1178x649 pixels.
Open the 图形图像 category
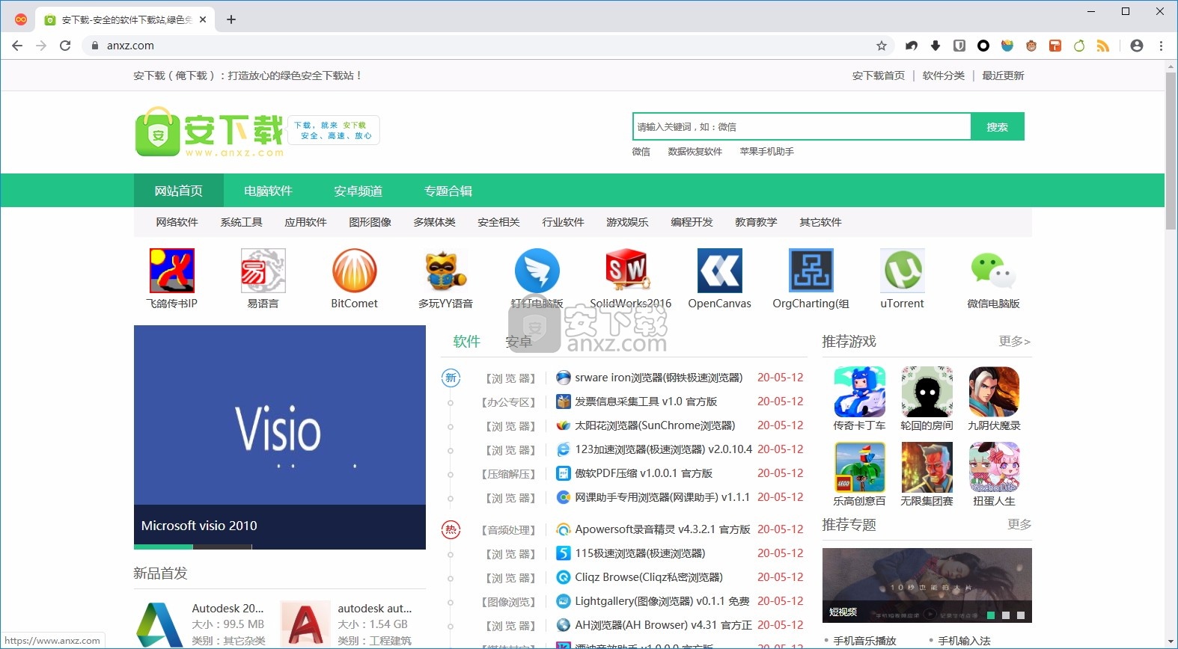point(370,222)
